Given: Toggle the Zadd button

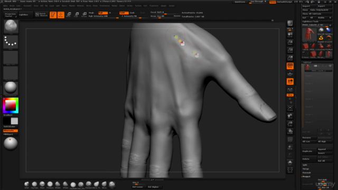Looking at the screenshot, I should click(124, 13).
